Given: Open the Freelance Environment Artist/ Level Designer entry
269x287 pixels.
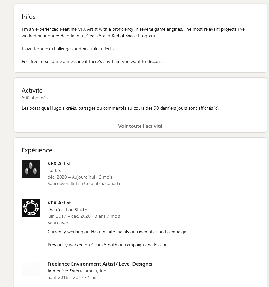Looking at the screenshot, I should click(x=100, y=264).
